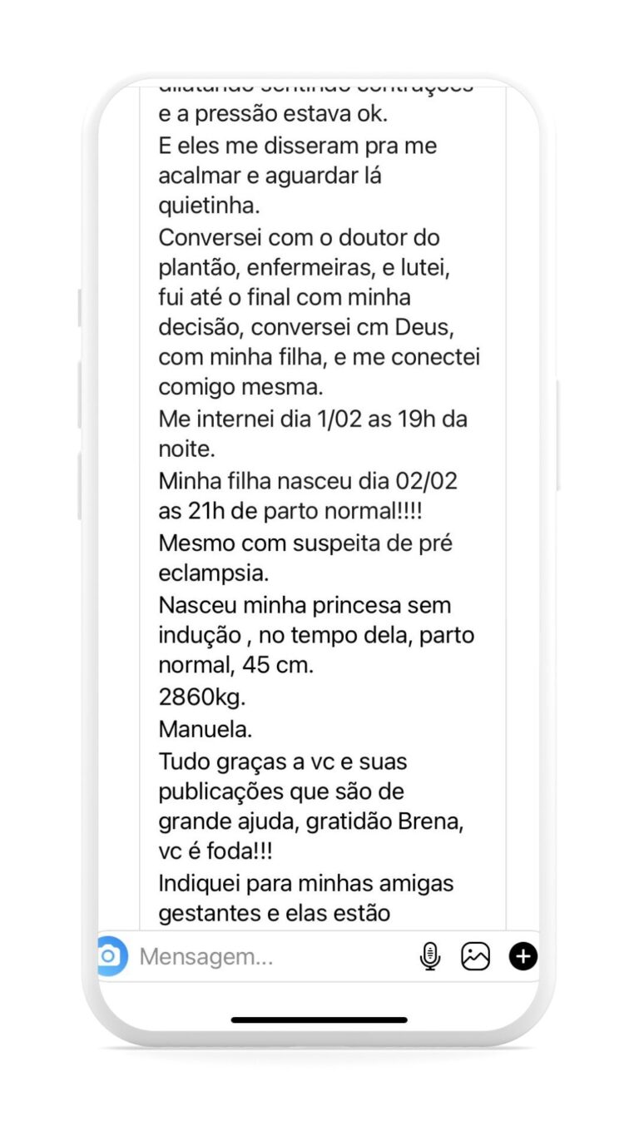Click the phone's power side button
Image resolution: width=639 pixels, height=1136 pixels.
(557, 434)
